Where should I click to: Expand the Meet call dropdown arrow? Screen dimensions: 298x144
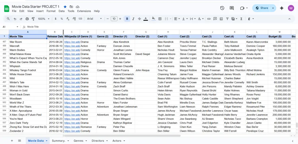tap(247, 8)
